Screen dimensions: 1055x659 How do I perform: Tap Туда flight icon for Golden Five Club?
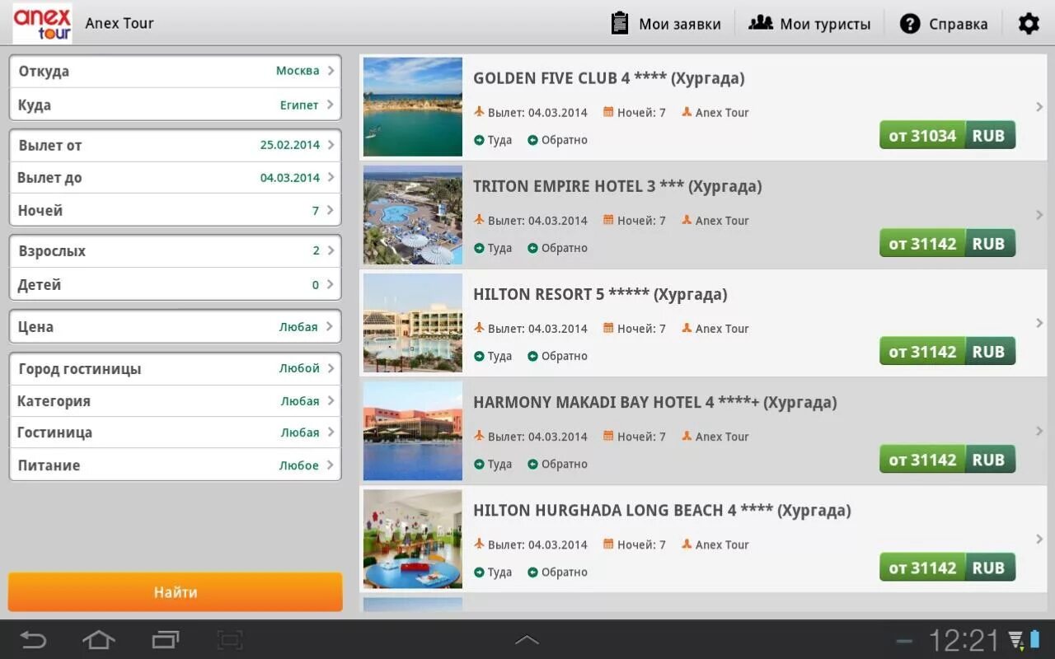(x=479, y=140)
